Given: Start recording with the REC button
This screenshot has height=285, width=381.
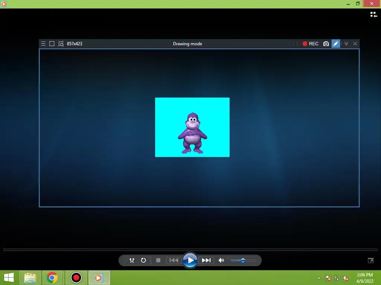Looking at the screenshot, I should point(310,44).
